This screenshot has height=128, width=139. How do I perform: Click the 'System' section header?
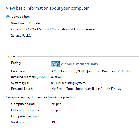pos(11,56)
